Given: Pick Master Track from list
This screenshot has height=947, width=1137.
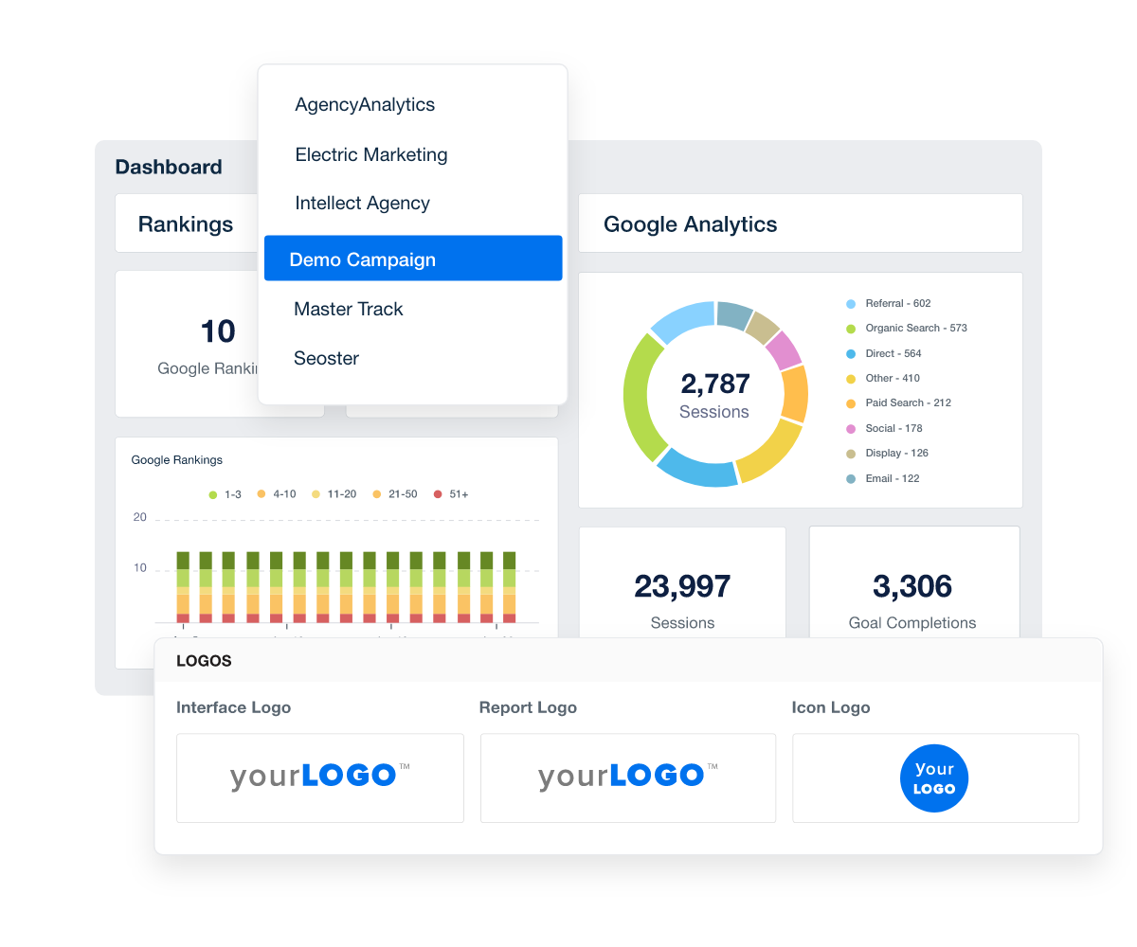Looking at the screenshot, I should coord(349,309).
